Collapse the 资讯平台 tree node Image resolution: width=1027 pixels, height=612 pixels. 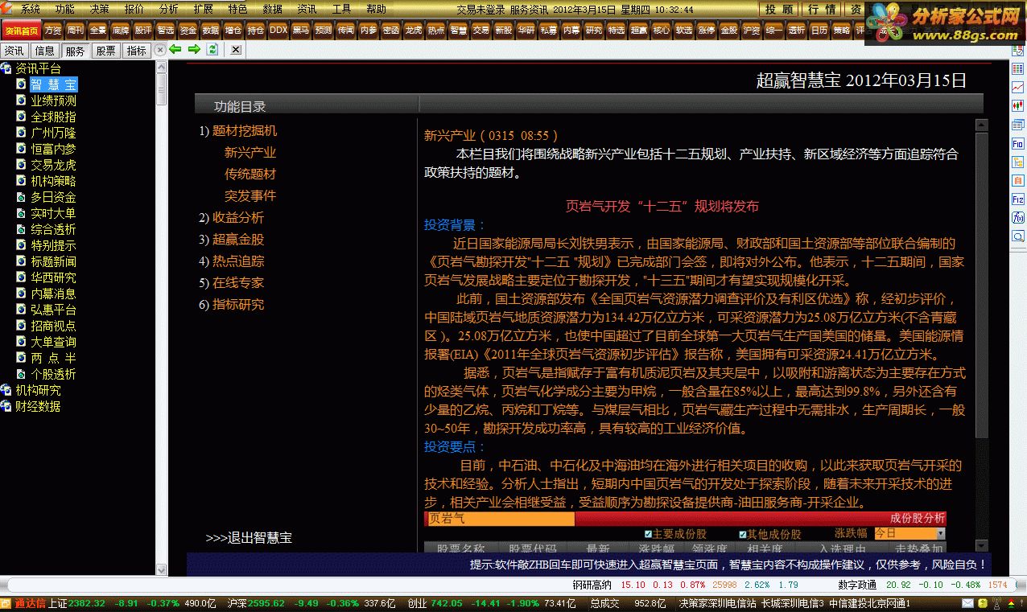[x=6, y=68]
